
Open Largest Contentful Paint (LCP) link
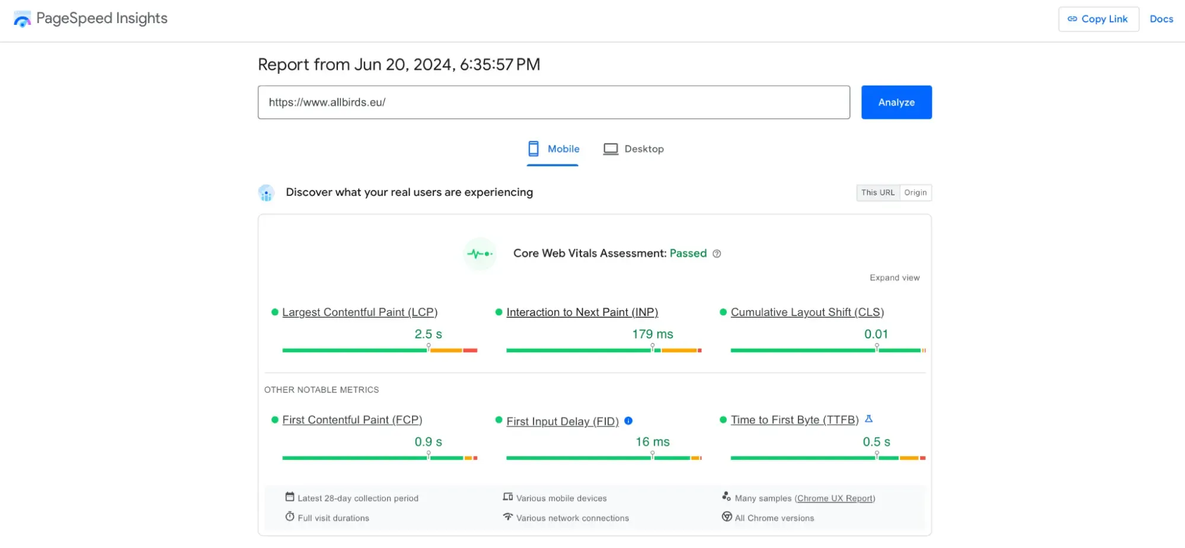pyautogui.click(x=360, y=312)
